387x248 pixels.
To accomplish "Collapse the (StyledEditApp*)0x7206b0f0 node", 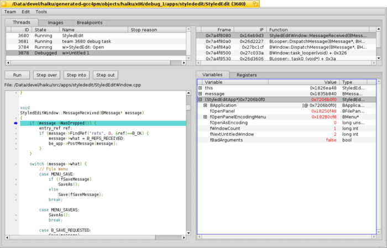I will (200, 100).
